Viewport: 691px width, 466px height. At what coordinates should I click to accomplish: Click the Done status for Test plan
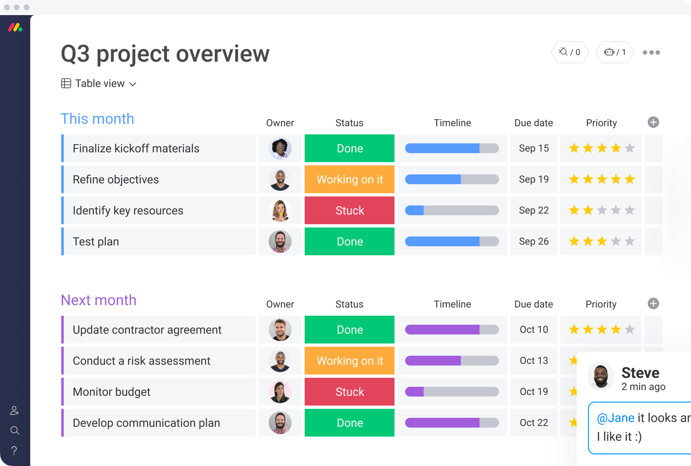point(350,241)
